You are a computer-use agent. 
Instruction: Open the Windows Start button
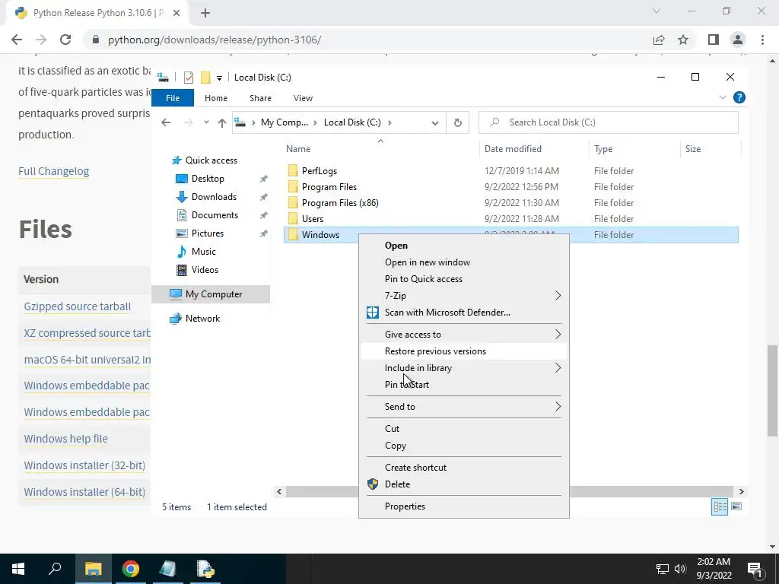[x=18, y=569]
